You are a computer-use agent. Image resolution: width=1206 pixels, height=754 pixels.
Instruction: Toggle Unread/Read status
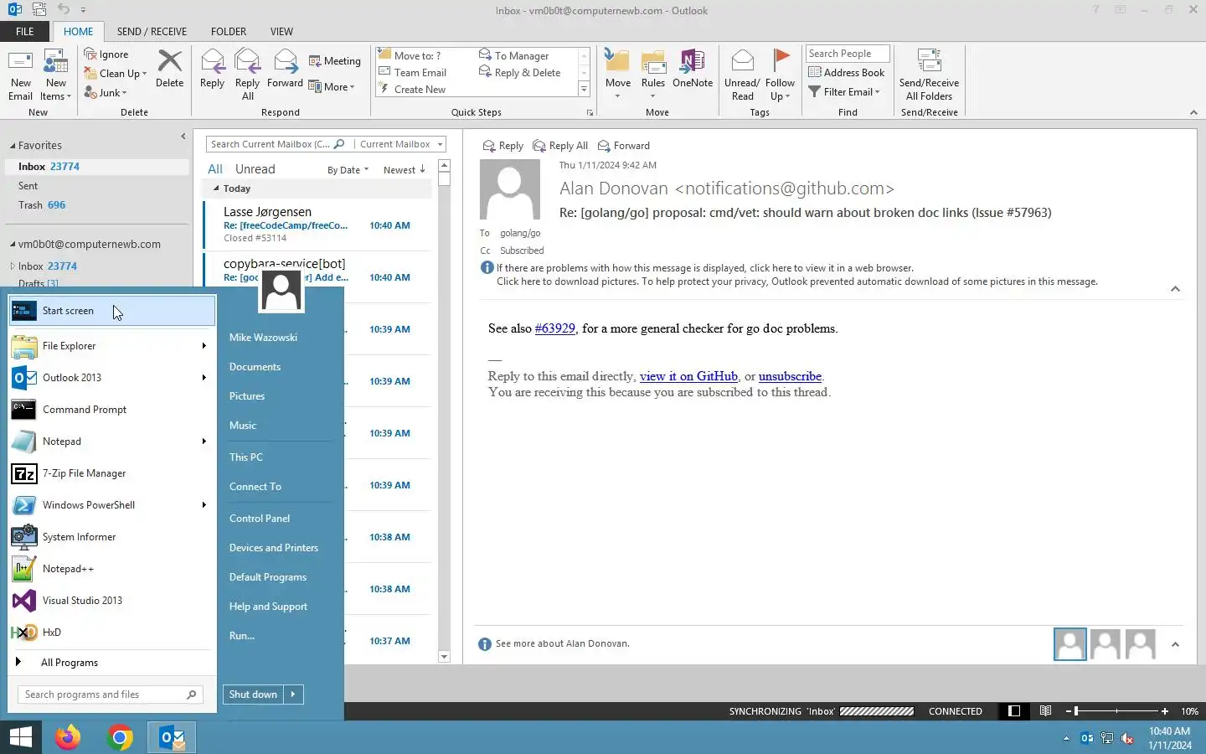point(742,75)
